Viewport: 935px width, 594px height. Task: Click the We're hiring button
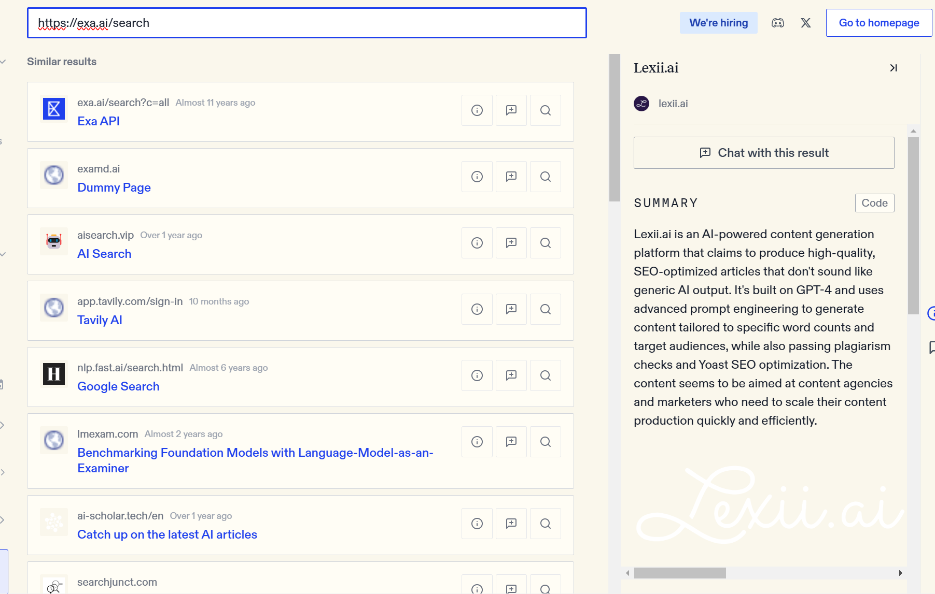[719, 23]
